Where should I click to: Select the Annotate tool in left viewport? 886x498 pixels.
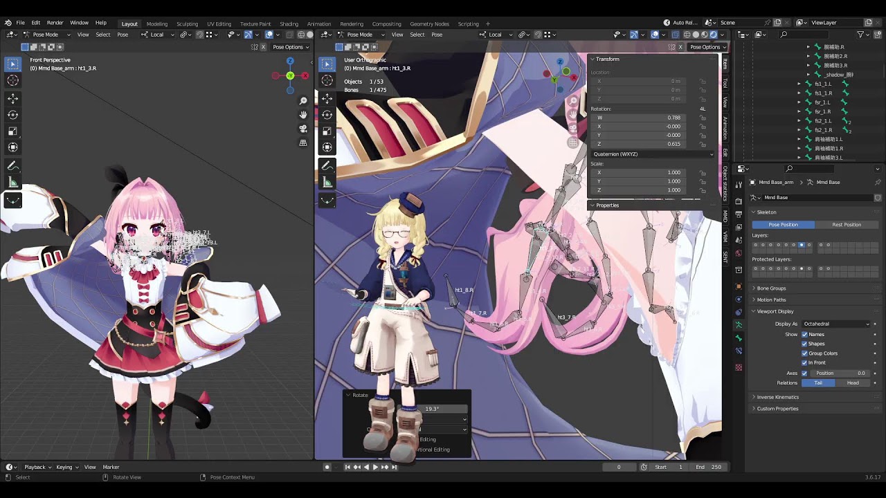click(x=13, y=166)
